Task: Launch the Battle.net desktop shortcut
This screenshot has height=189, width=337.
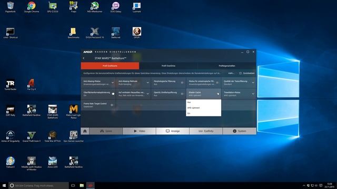Action: click(x=116, y=33)
